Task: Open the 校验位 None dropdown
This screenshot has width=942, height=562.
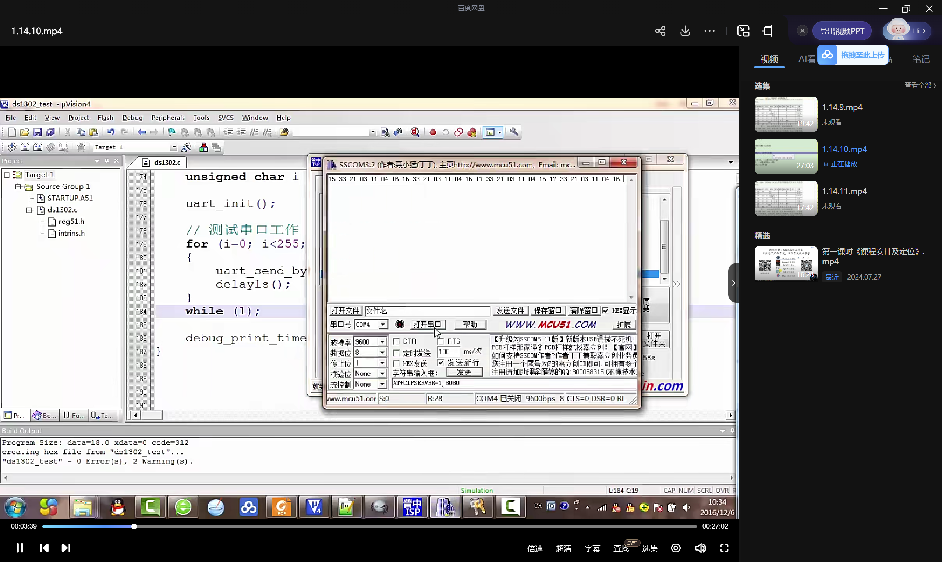Action: click(x=383, y=373)
